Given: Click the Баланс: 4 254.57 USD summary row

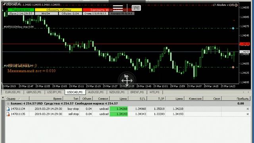Looking at the screenshot, I should (128, 103).
